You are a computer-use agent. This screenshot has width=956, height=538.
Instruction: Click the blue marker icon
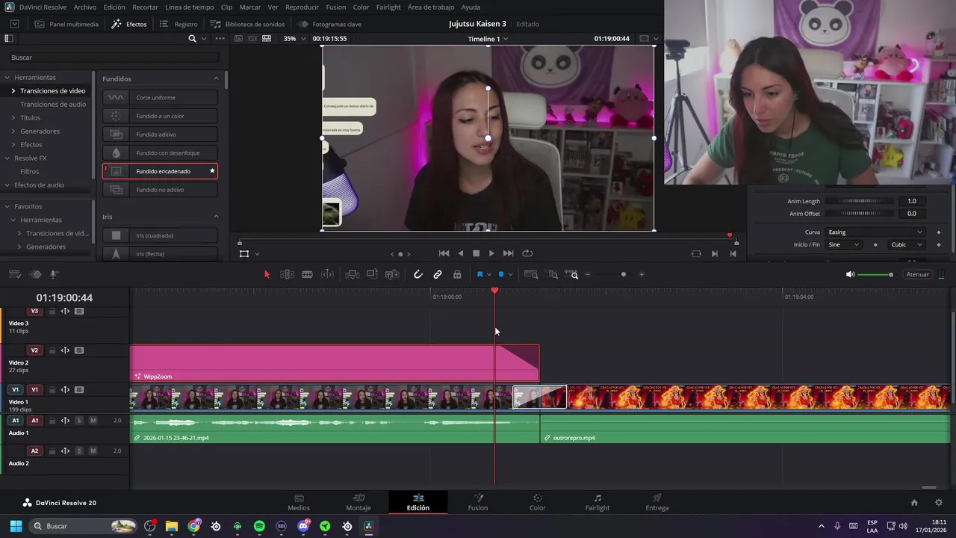501,274
